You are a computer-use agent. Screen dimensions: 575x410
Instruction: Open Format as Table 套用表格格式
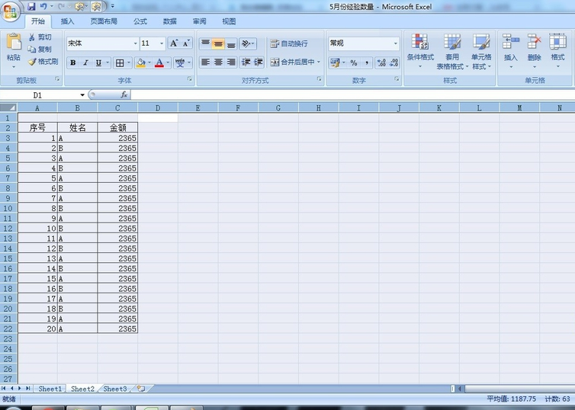tap(452, 51)
